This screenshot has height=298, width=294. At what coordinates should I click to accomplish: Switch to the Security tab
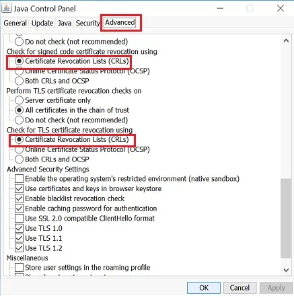click(87, 23)
